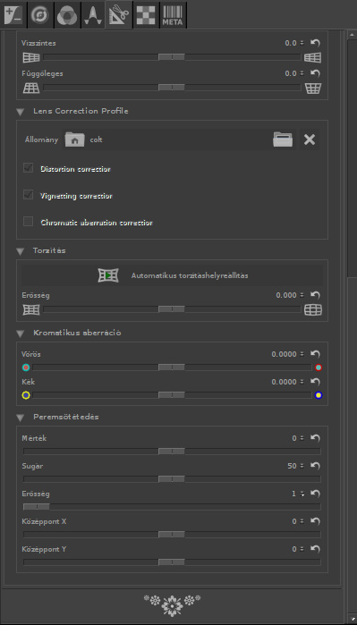Reset the Középpont Y value

pyautogui.click(x=316, y=549)
